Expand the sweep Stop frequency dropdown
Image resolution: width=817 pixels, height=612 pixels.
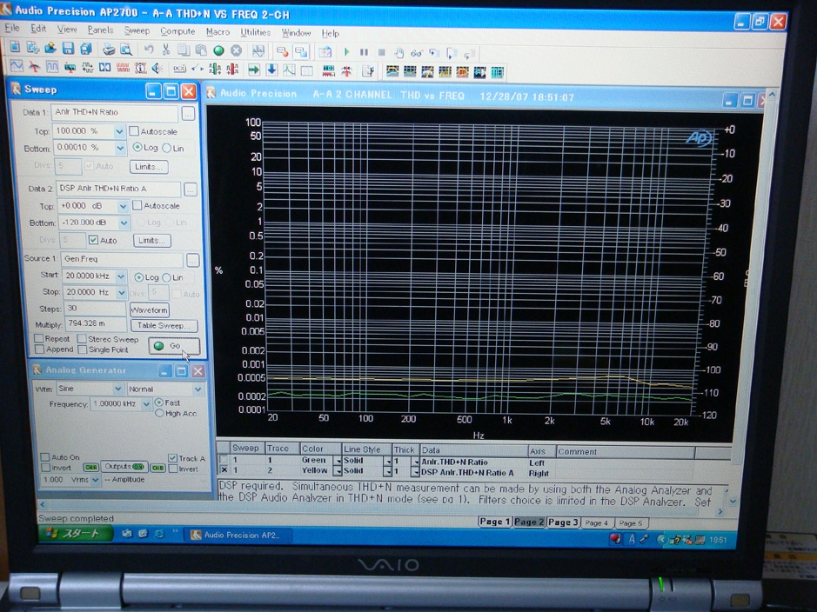(x=122, y=292)
